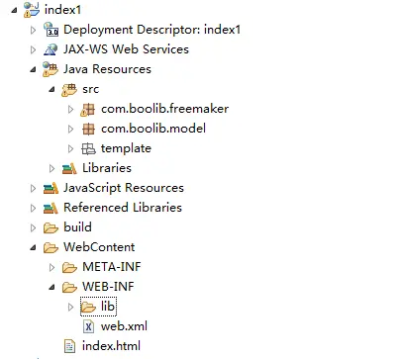Expand JAX-WS Web Services node
This screenshot has width=404, height=359.
[x=33, y=49]
